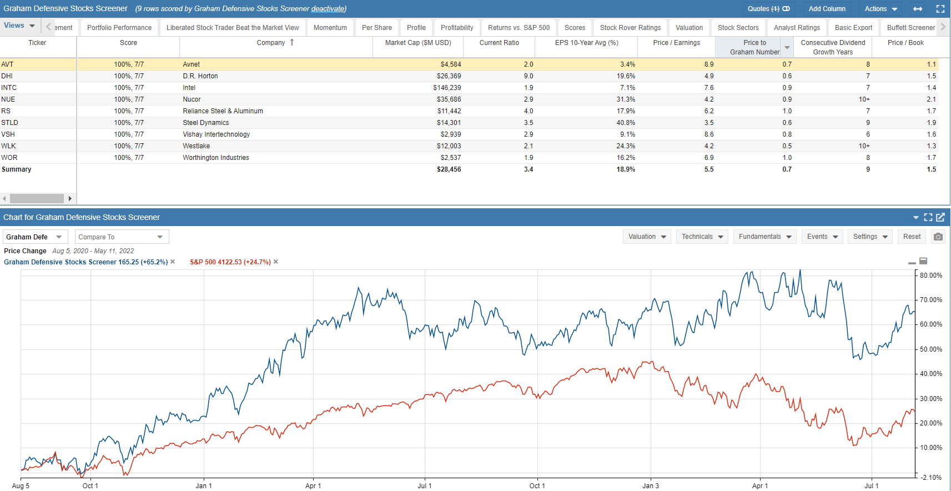Click the table fullscreen icon in header
Image resolution: width=951 pixels, height=491 pixels.
coord(940,9)
